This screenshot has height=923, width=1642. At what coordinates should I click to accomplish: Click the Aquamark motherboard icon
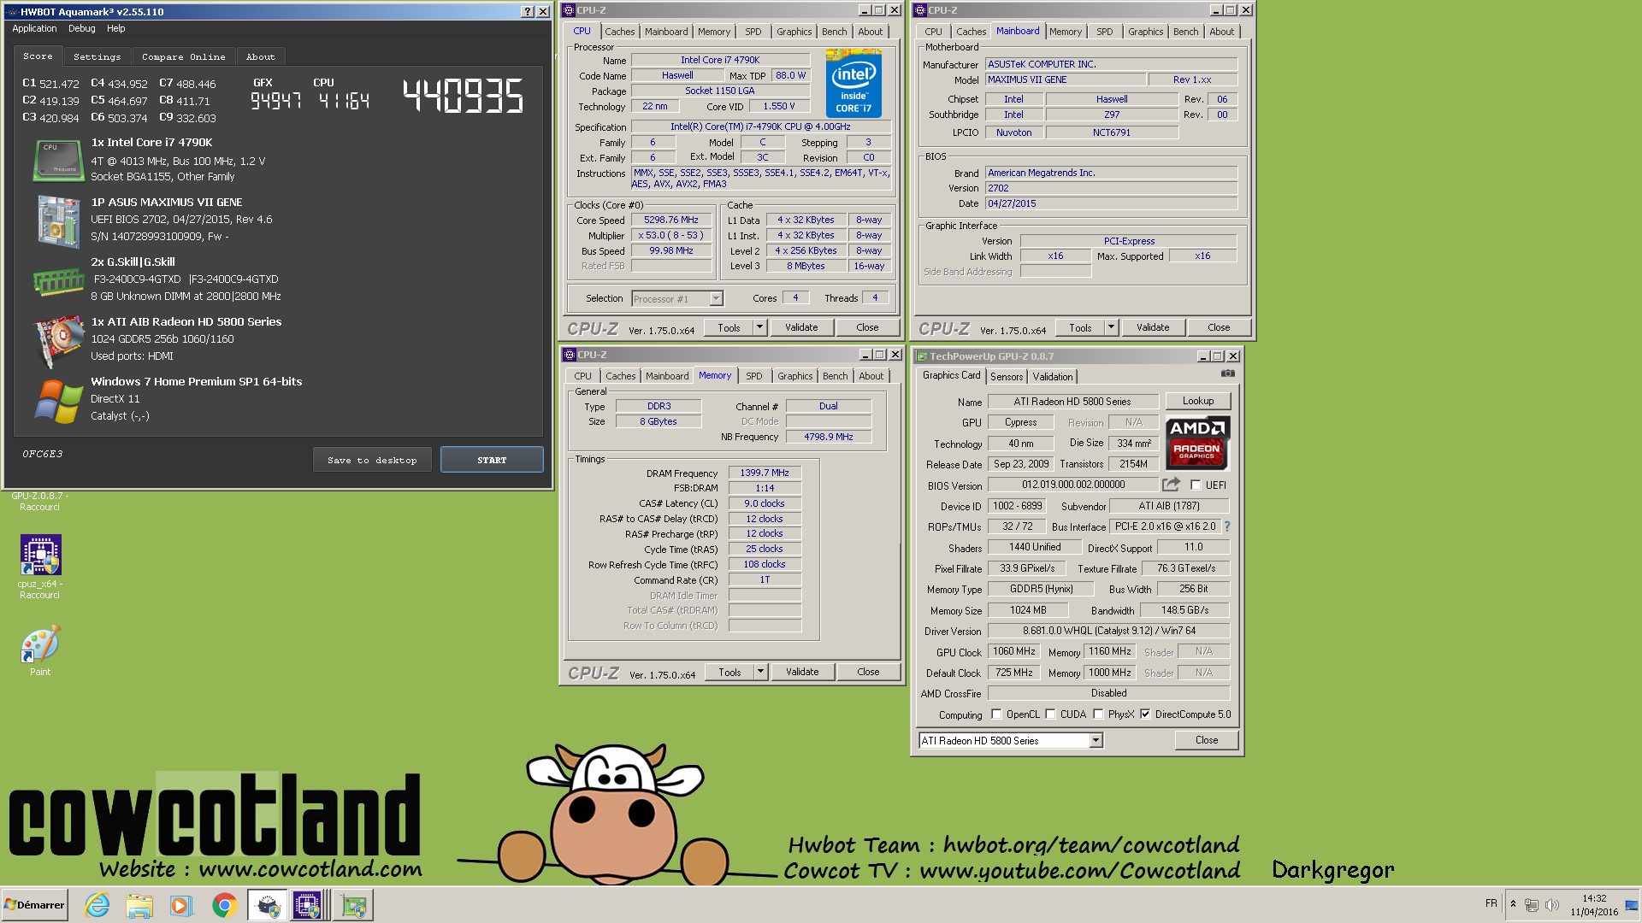click(58, 220)
